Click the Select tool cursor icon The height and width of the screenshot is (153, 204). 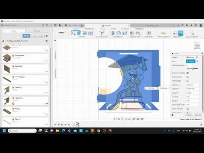[x=192, y=33]
